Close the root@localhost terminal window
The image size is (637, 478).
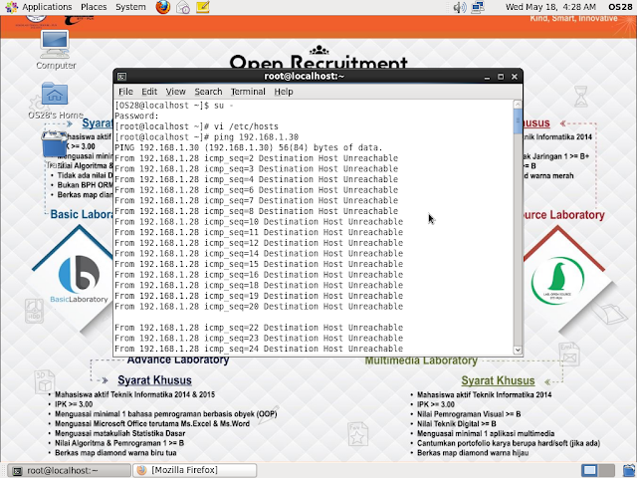pyautogui.click(x=515, y=77)
